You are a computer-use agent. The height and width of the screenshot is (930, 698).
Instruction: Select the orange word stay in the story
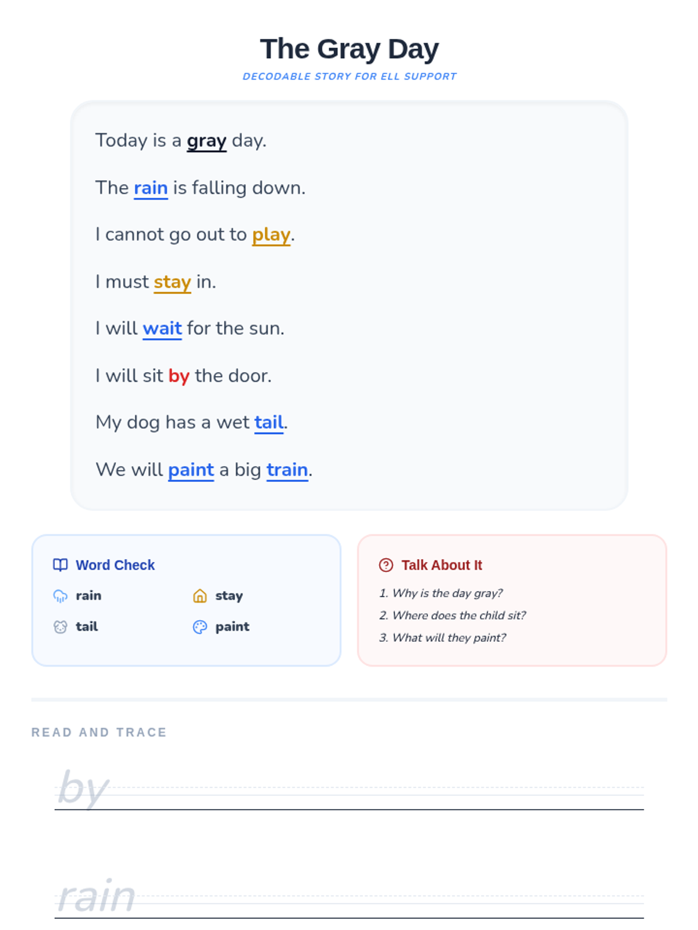[172, 282]
